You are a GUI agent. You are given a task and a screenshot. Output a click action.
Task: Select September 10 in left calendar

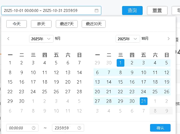[x=33, y=72]
